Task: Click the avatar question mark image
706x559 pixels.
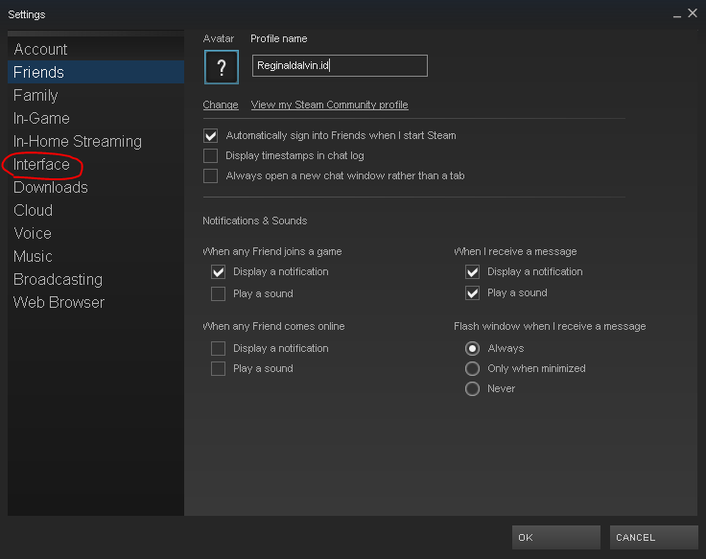Action: pyautogui.click(x=221, y=67)
